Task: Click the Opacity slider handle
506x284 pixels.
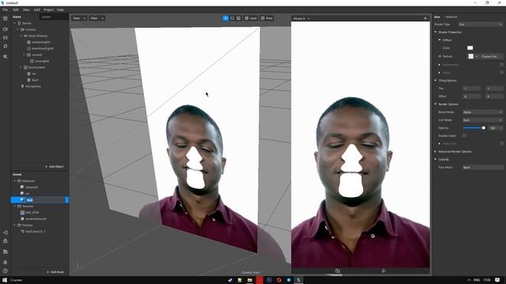Action: click(483, 128)
